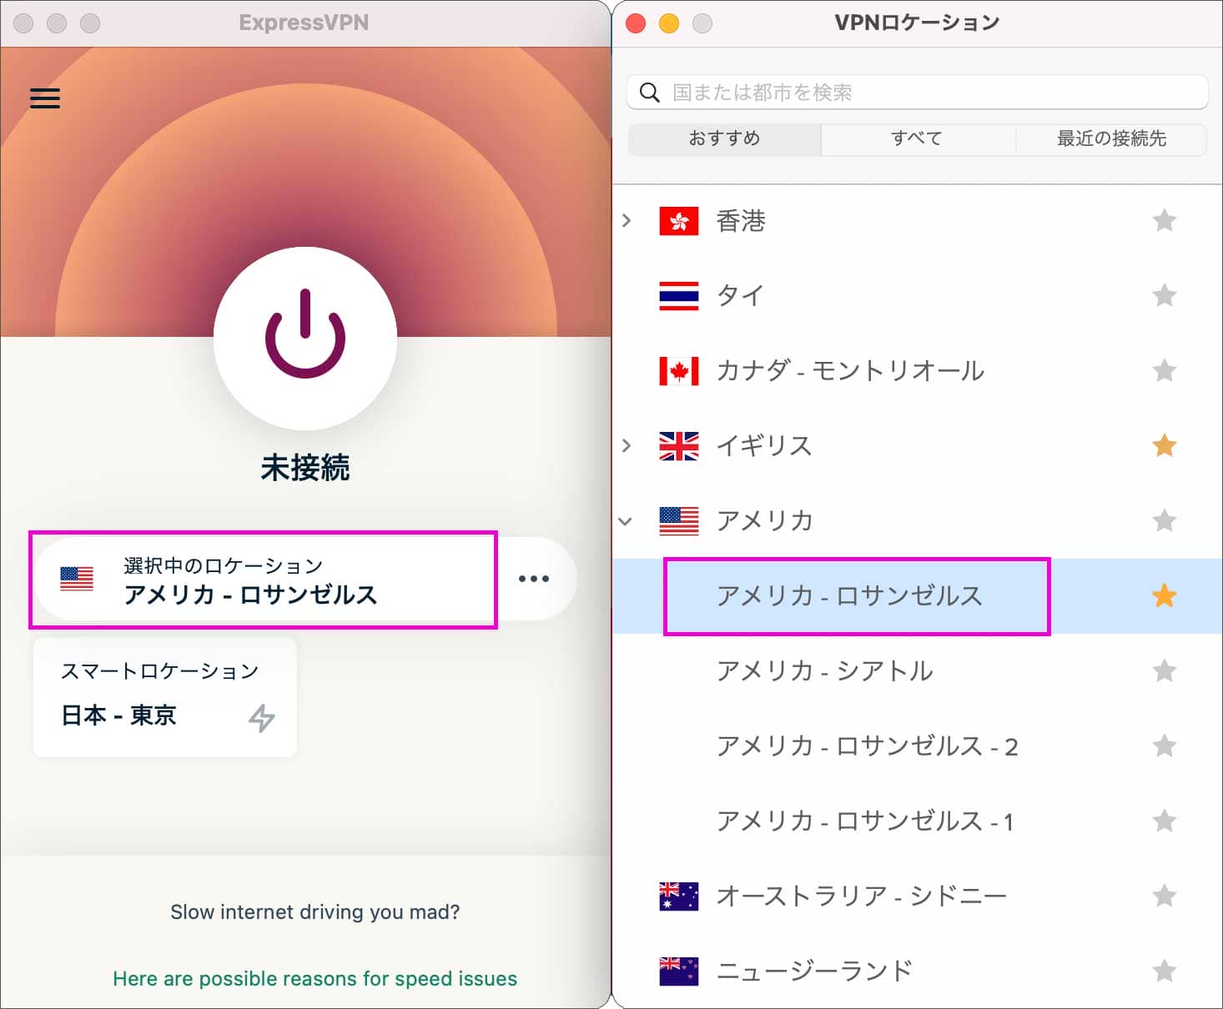
Task: Select アメリカ - ロサンゼルス highlighted row
Action: coord(918,596)
